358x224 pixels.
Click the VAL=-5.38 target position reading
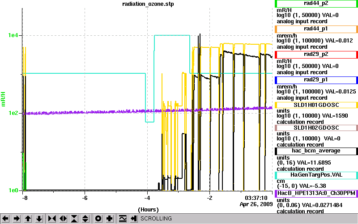tap(312, 186)
